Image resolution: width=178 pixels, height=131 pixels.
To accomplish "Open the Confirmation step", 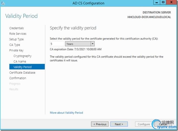I will coord(18,78).
